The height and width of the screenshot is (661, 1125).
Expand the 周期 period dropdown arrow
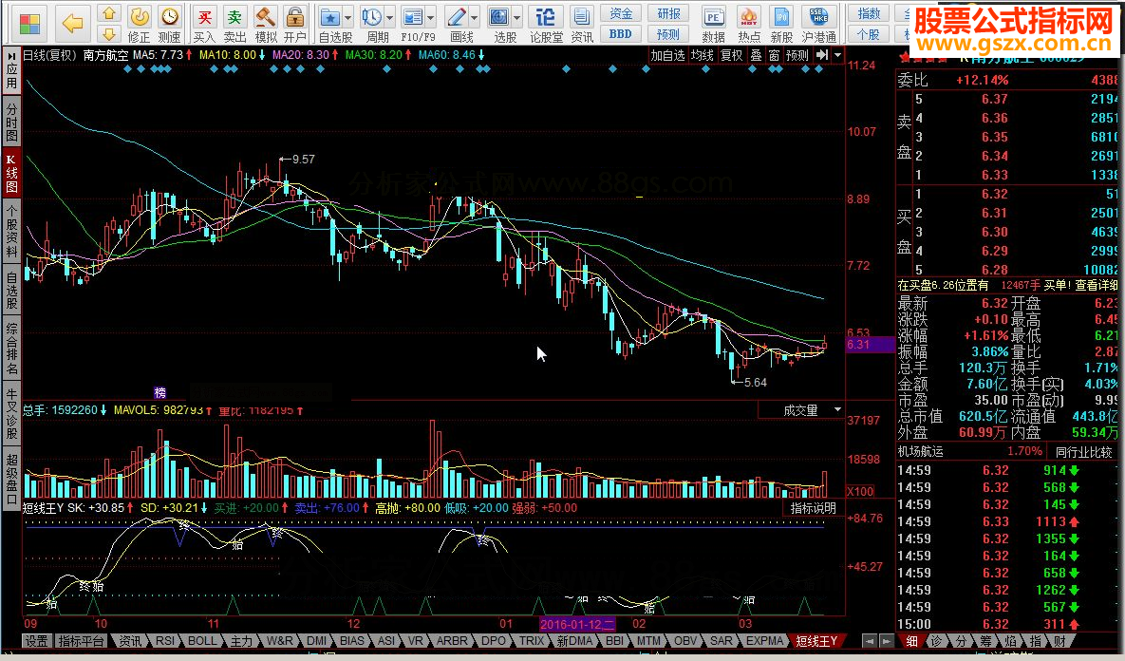(389, 17)
